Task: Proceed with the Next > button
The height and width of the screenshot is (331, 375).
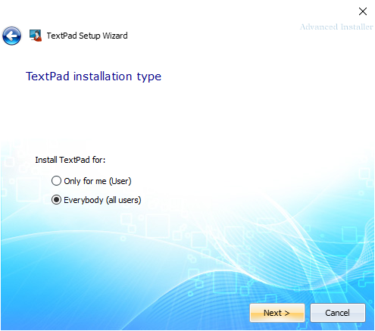Action: 277,313
